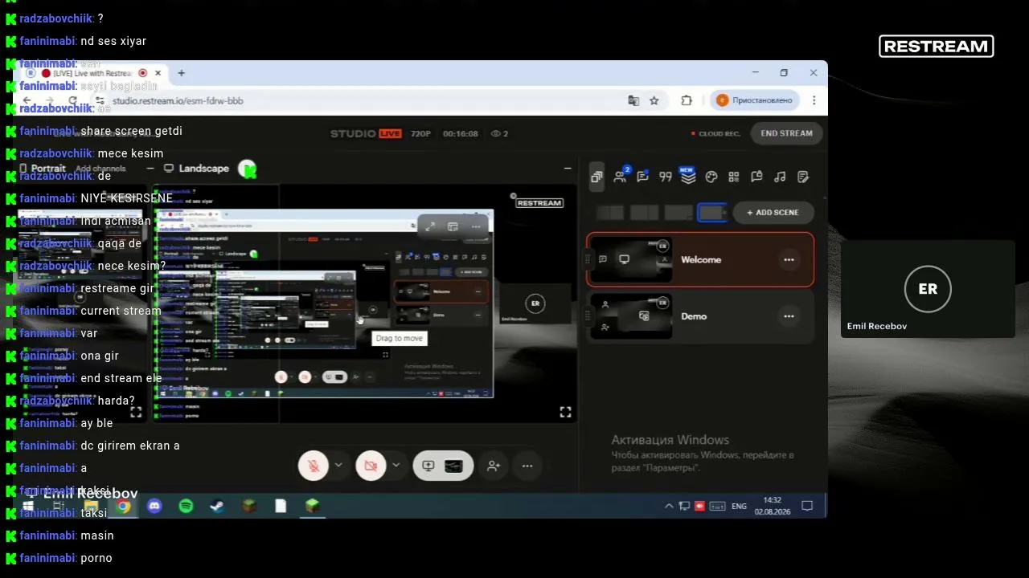1029x578 pixels.
Task: Choose the third layout preset
Action: tap(678, 213)
